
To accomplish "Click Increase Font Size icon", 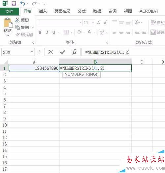I will pyautogui.click(x=99, y=23).
